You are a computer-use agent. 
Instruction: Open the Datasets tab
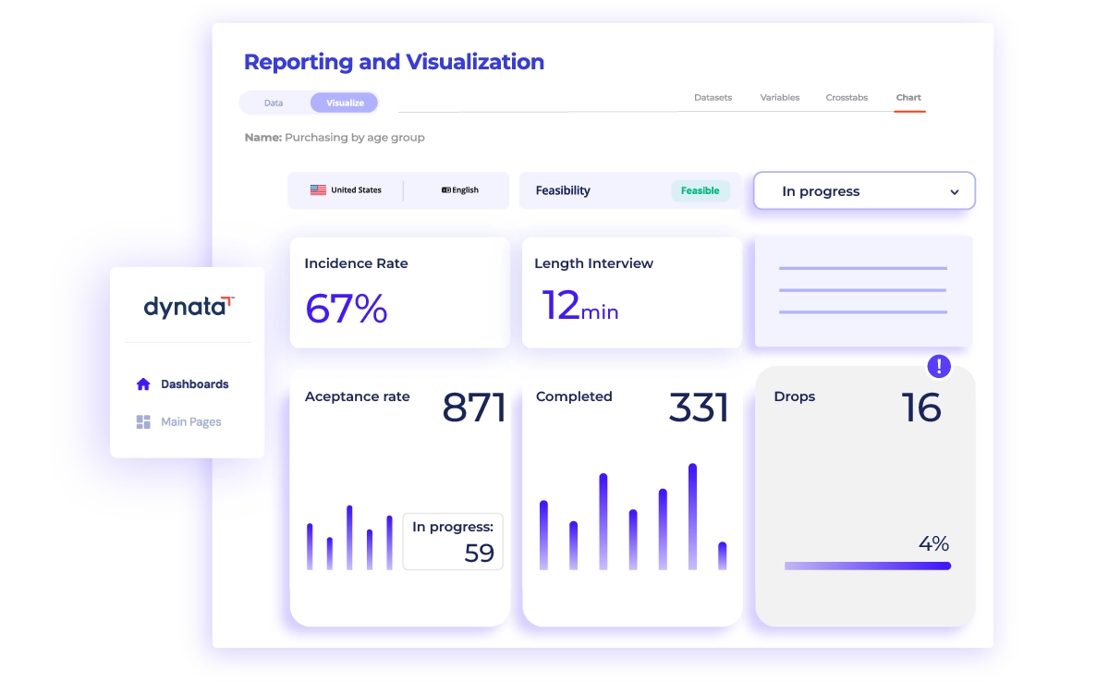click(713, 98)
